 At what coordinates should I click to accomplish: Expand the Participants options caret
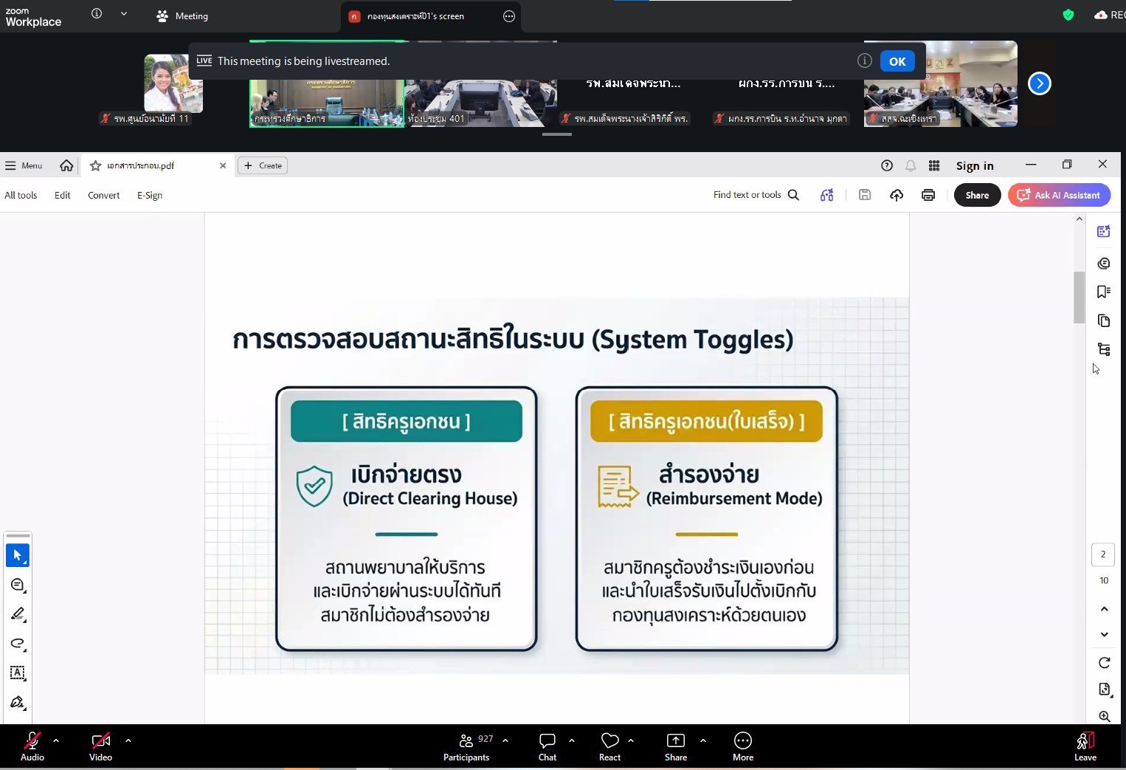(505, 740)
